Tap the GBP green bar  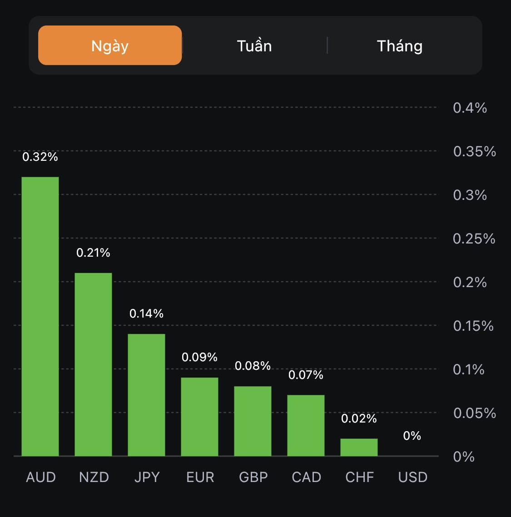(253, 421)
